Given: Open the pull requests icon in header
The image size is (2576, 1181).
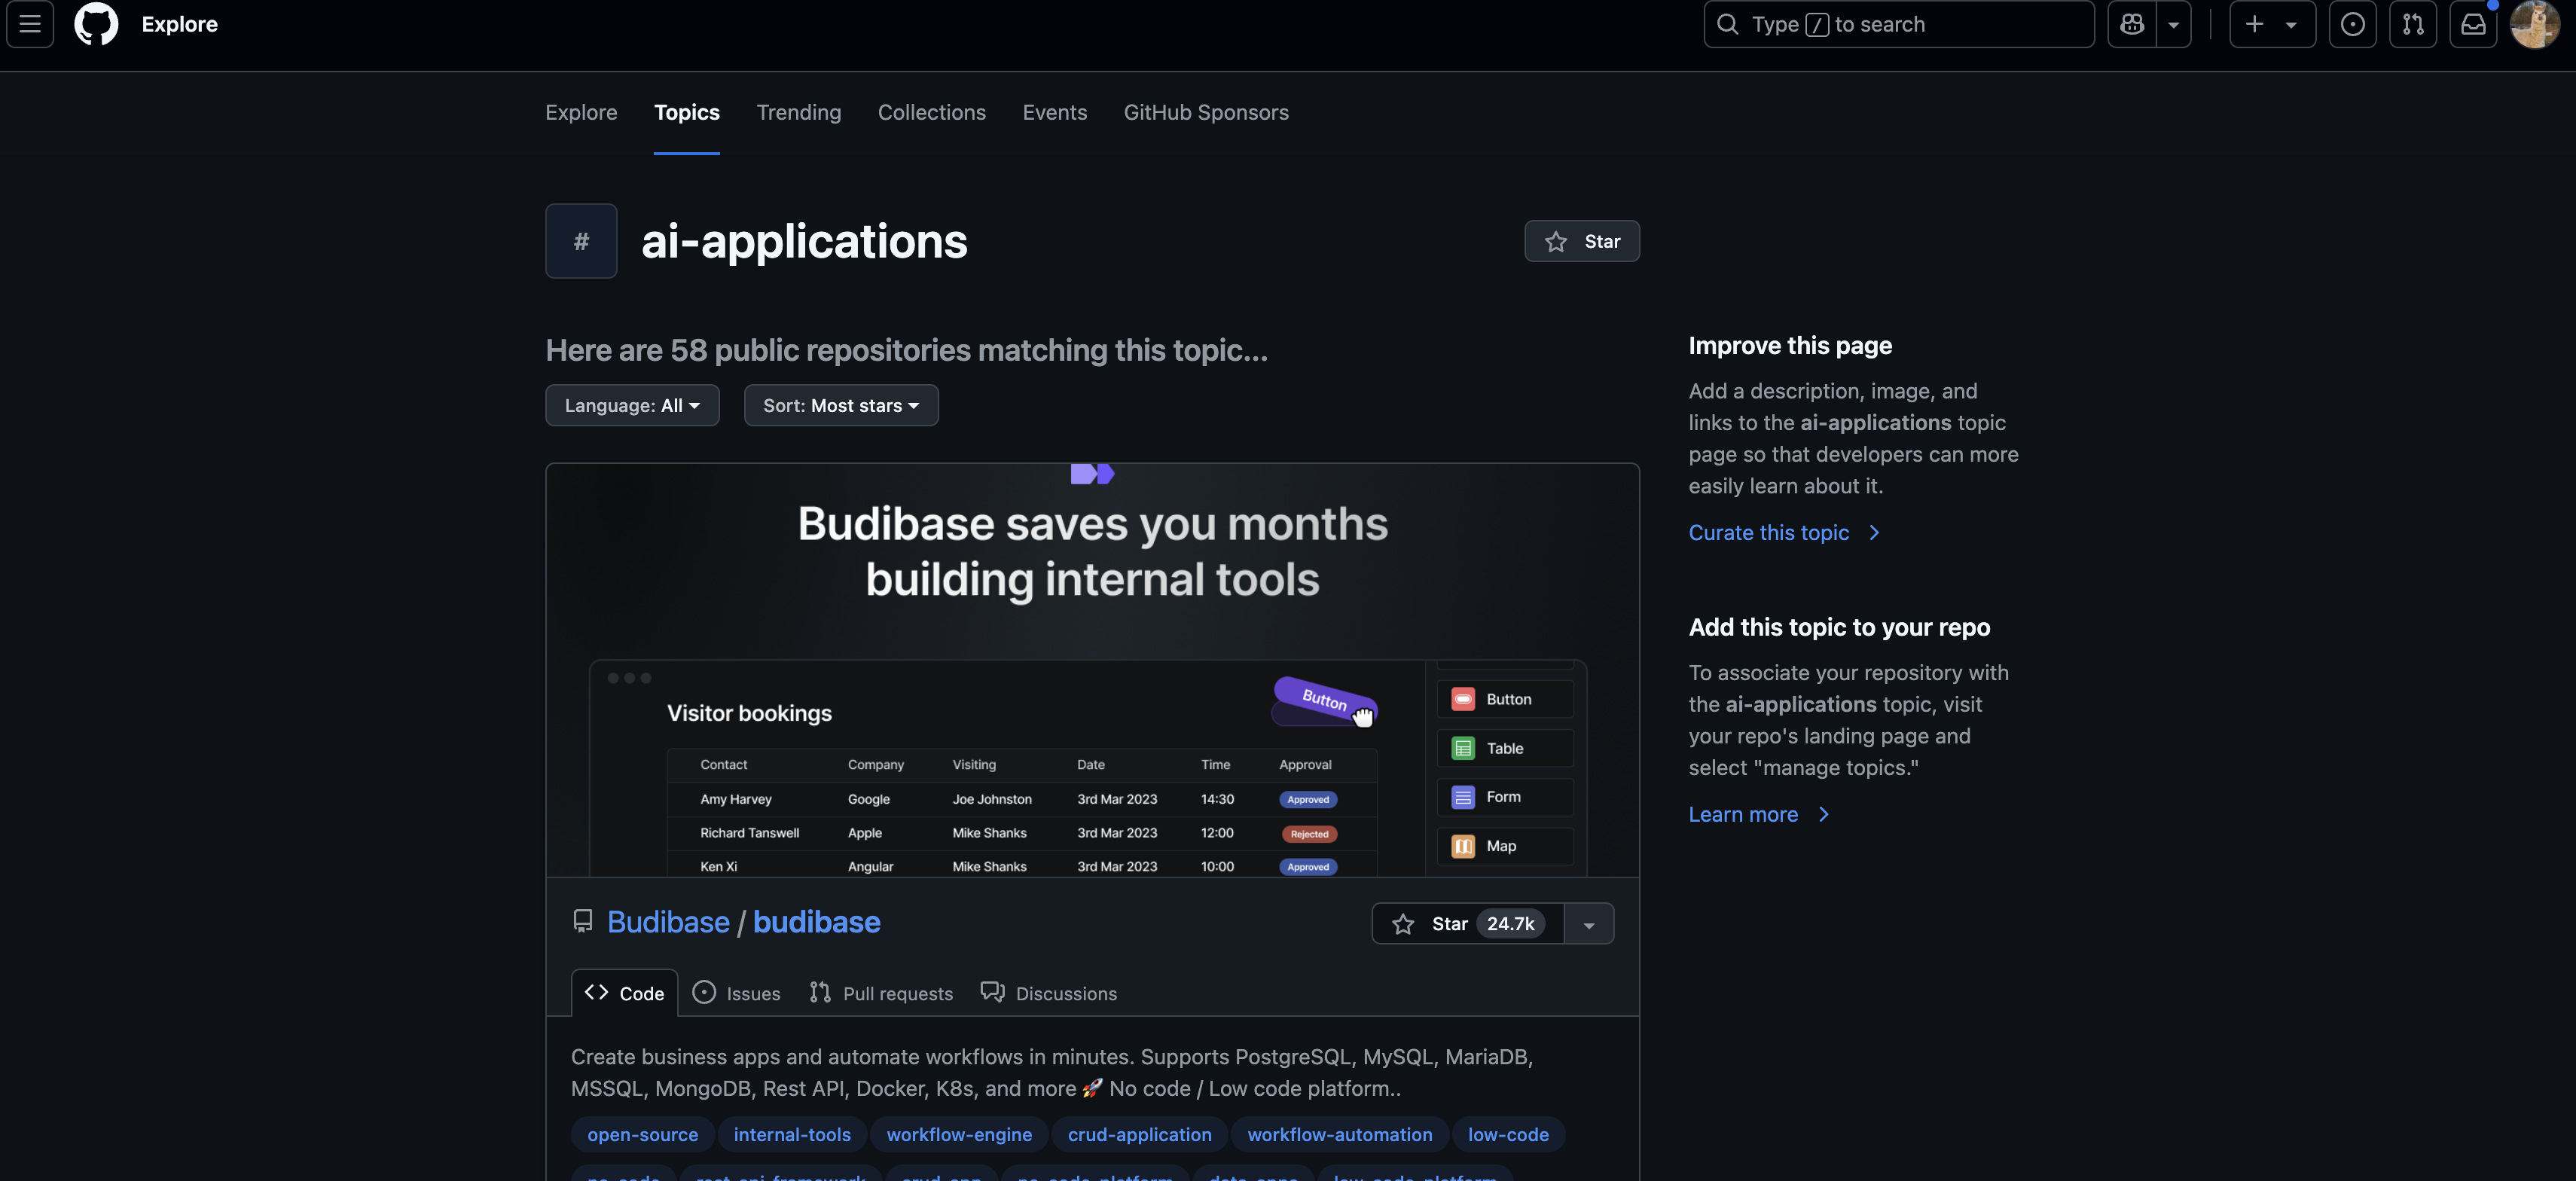Looking at the screenshot, I should 2413,24.
